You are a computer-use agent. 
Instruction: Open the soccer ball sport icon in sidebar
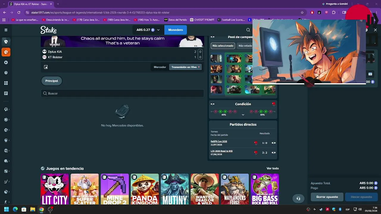click(6, 109)
